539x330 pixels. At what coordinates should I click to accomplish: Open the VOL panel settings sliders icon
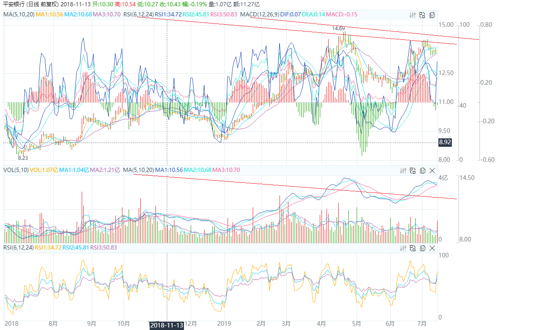coord(403,170)
